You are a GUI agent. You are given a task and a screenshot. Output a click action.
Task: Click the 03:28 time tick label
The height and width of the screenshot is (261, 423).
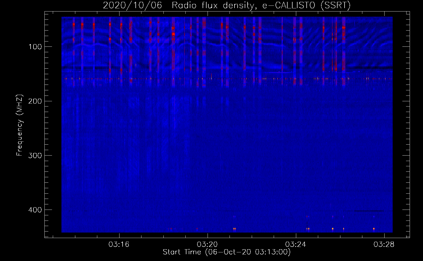tap(384, 245)
